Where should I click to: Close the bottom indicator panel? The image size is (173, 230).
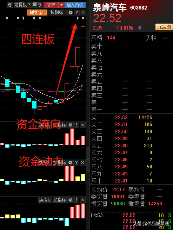point(83,200)
